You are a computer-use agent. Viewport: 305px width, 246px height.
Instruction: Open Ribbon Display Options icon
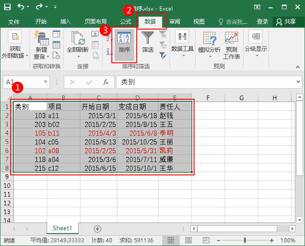(257, 7)
